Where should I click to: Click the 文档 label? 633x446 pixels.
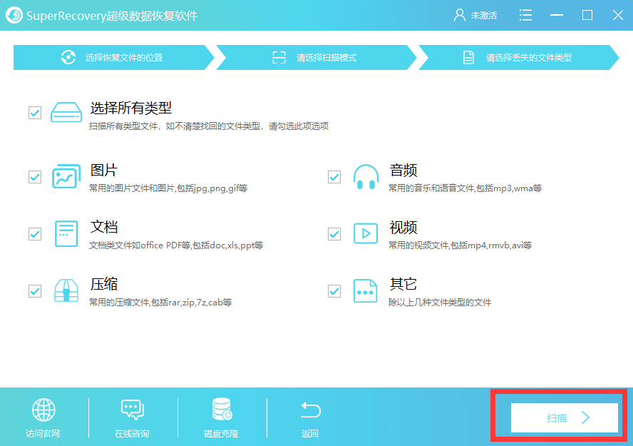point(104,227)
